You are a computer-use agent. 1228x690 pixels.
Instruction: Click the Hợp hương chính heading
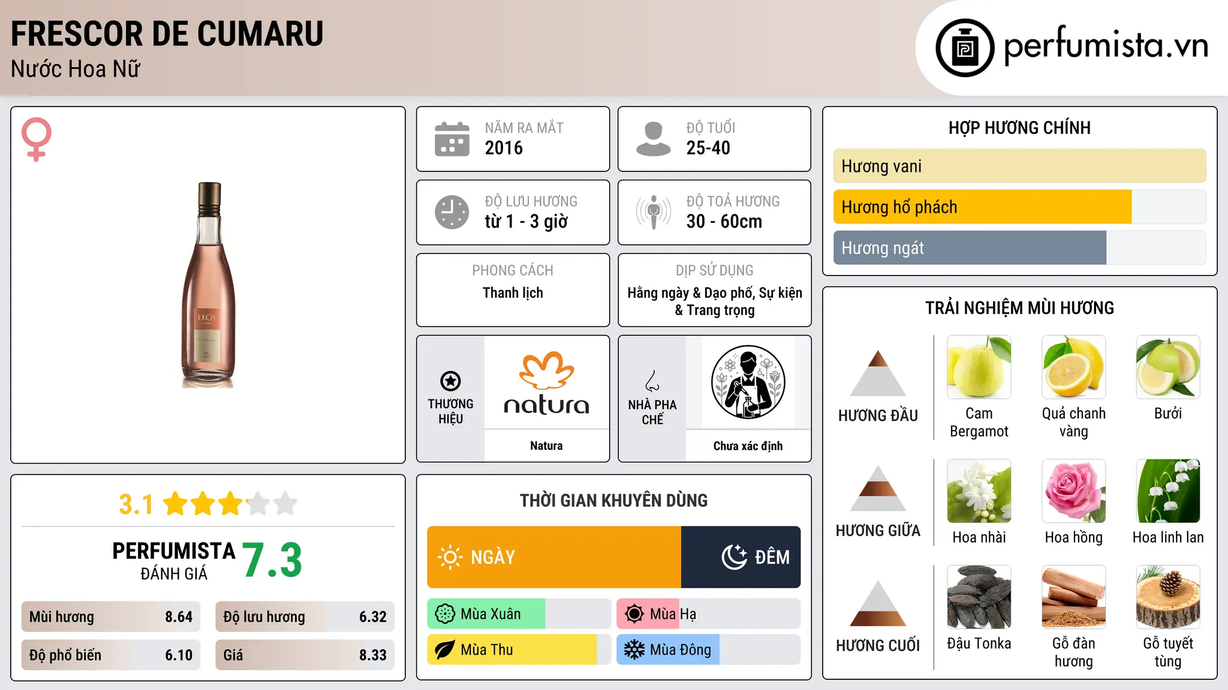pyautogui.click(x=1019, y=128)
